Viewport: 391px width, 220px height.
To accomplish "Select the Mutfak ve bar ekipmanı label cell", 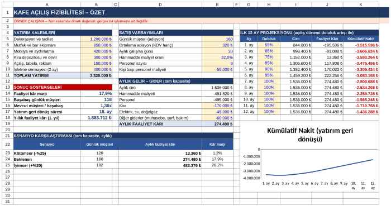I will click(x=47, y=45).
